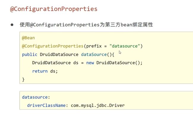Click the ds variable declaration name
This screenshot has width=193, height=123.
click(x=76, y=63)
